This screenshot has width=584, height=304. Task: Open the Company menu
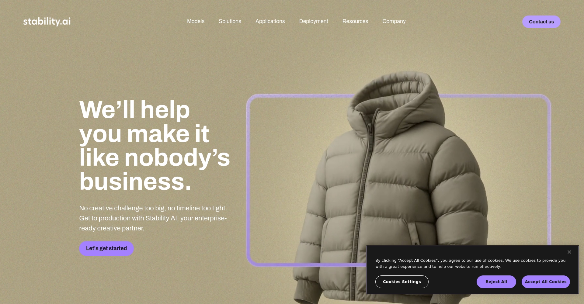(x=394, y=21)
